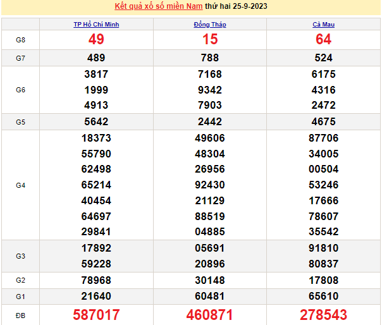Click red G8 number 49
382x325 pixels.
96,39
